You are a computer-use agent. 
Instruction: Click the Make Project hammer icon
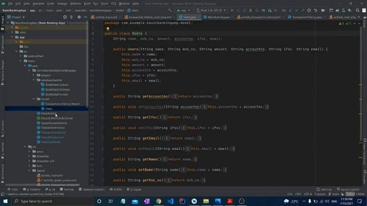[x=170, y=10]
